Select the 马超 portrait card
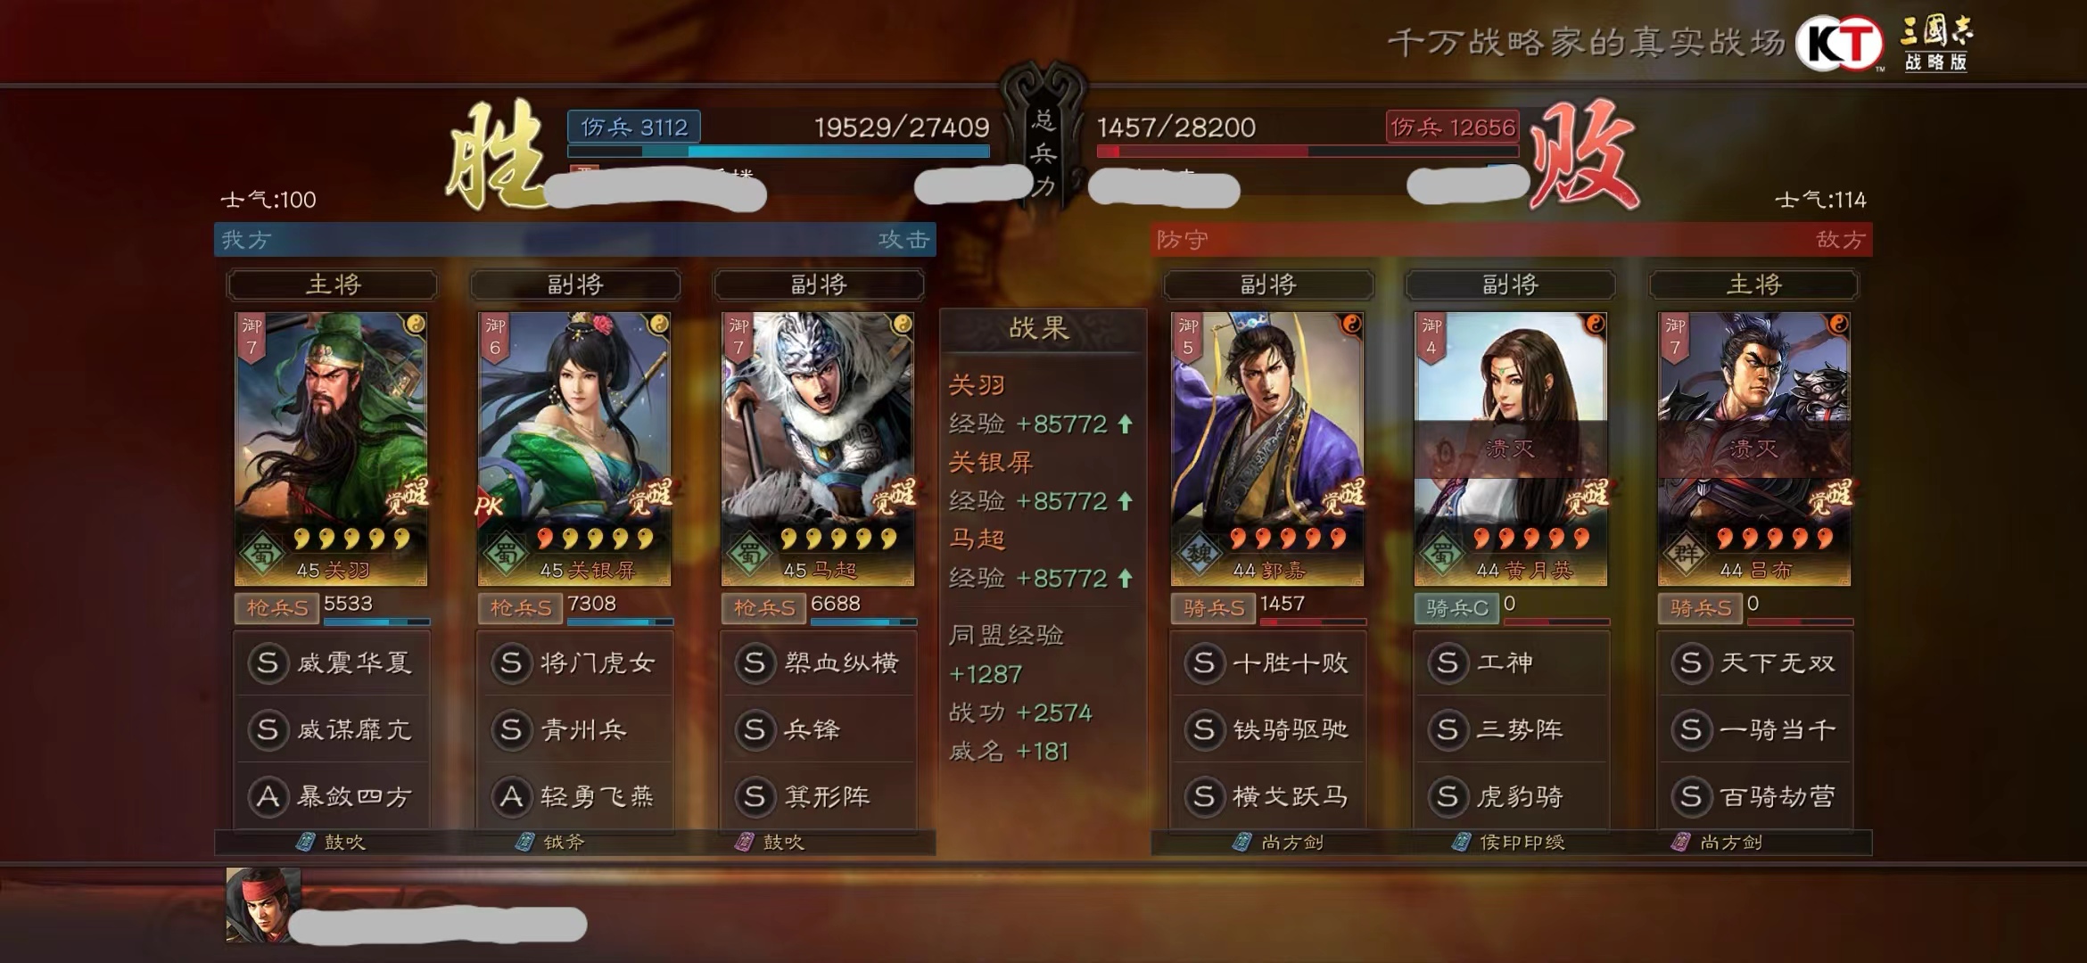This screenshot has width=2087, height=963. click(x=818, y=449)
